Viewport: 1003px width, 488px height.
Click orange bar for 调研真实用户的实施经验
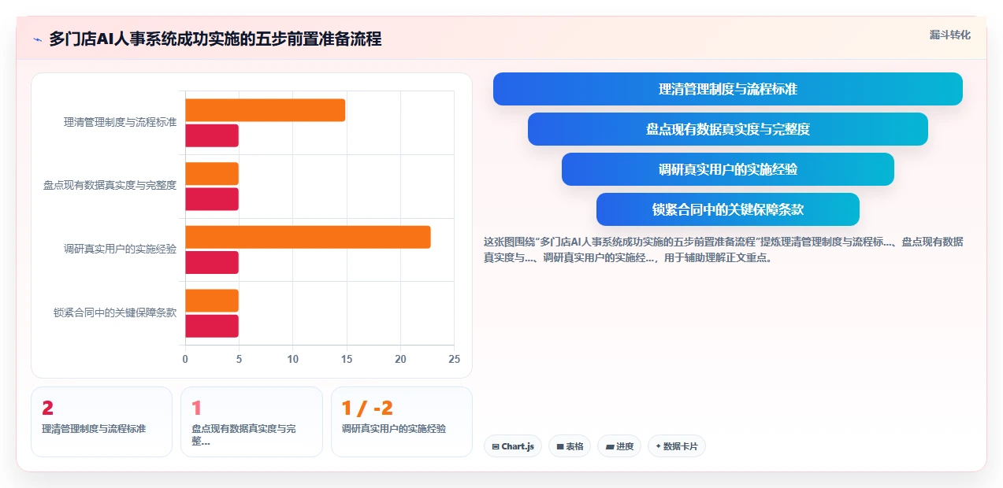(x=308, y=237)
